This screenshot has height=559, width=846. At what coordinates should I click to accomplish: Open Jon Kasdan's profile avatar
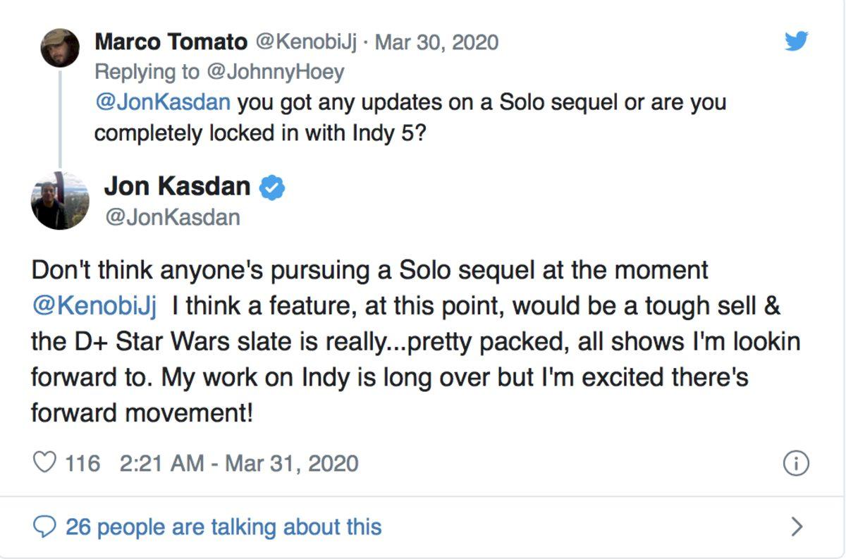tap(61, 201)
